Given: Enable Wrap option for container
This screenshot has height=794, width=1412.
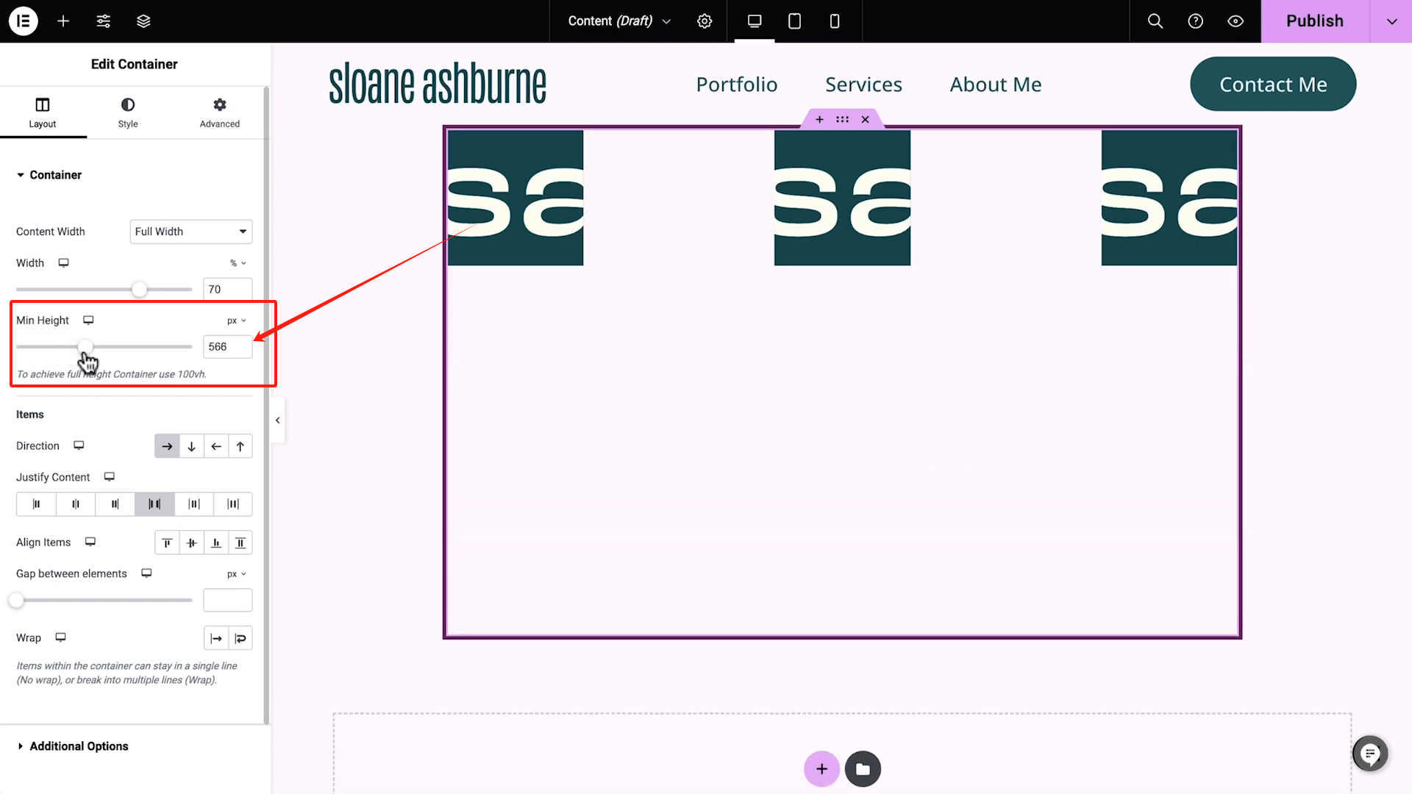Looking at the screenshot, I should tap(240, 638).
